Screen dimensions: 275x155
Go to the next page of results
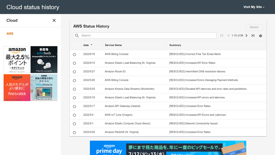coord(246,36)
